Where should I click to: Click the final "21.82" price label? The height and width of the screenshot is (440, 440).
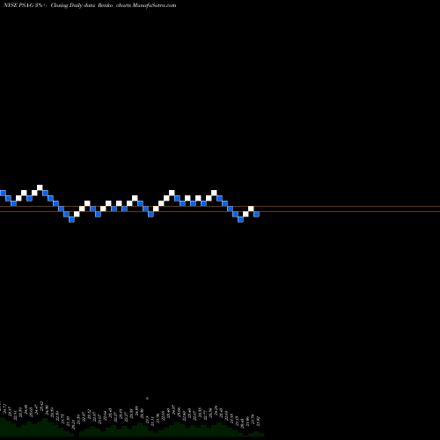click(x=258, y=421)
